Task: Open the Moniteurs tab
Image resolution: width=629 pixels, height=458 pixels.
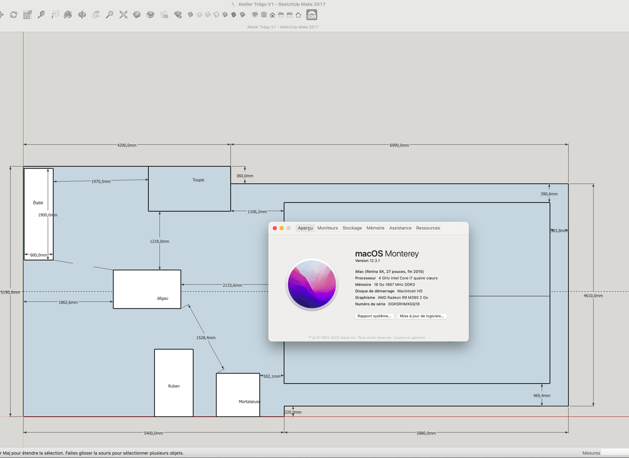Action: click(328, 228)
